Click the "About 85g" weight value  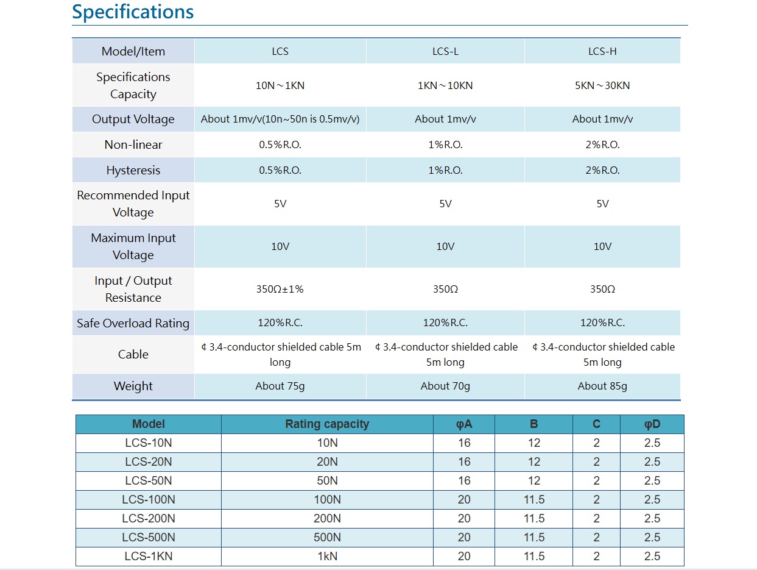click(x=602, y=386)
